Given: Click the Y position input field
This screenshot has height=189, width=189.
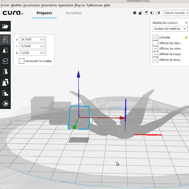Looking at the screenshot, I should [x=32, y=46].
